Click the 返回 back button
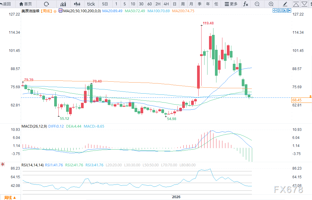The height and width of the screenshot is (200, 312). click(x=6, y=4)
